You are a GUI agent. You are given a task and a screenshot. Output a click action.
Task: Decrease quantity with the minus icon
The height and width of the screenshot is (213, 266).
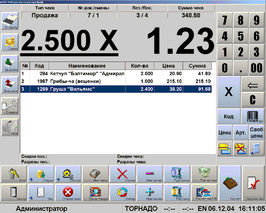[x=150, y=174]
